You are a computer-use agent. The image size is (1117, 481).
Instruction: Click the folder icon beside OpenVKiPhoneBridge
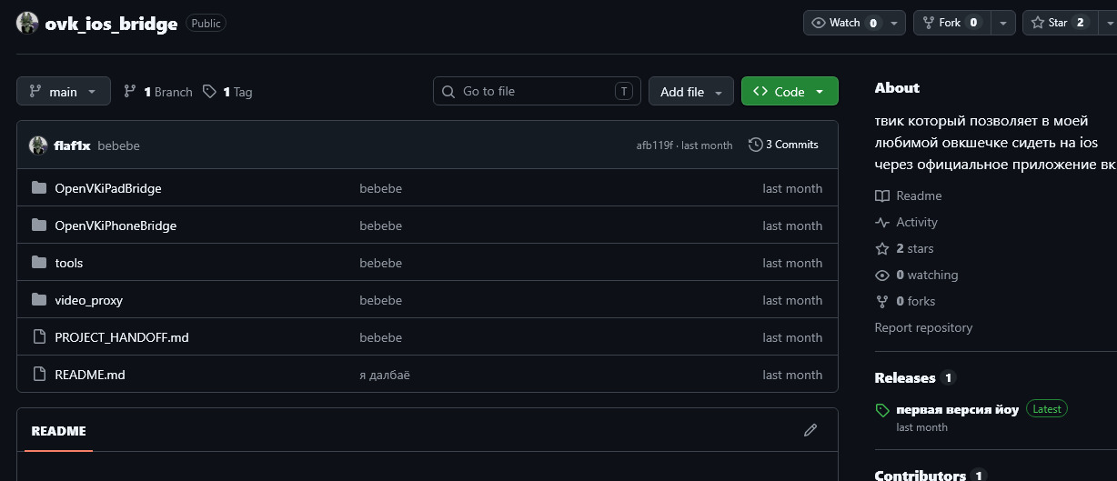coord(38,225)
